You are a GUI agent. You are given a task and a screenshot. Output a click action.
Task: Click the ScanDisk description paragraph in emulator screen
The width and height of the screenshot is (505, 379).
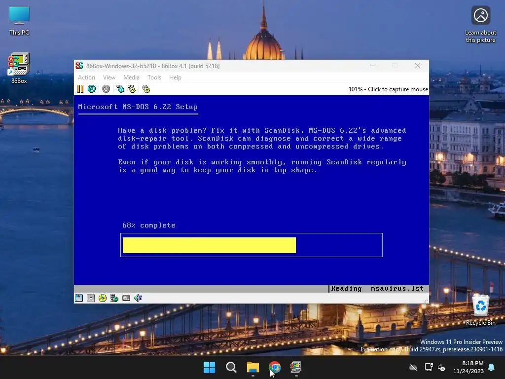[x=262, y=138]
